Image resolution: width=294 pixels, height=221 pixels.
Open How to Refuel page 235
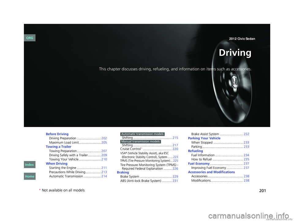(220, 159)
